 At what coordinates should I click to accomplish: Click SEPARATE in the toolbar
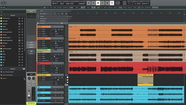65,8
